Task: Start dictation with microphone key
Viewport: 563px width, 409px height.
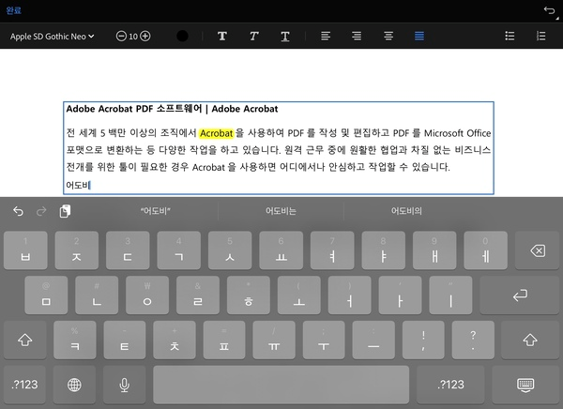Action: 124,385
